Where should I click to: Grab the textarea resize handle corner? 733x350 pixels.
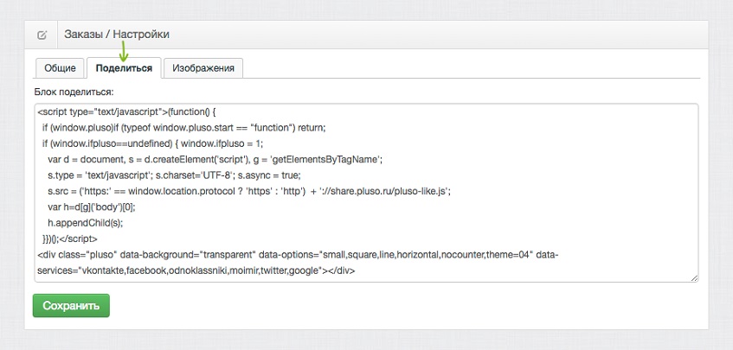[694, 277]
